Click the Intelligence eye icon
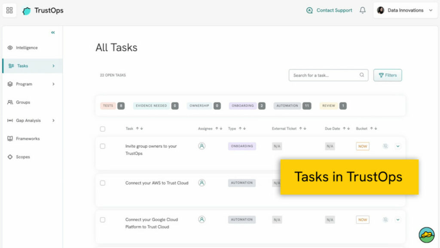This screenshot has height=248, width=440. pos(10,48)
